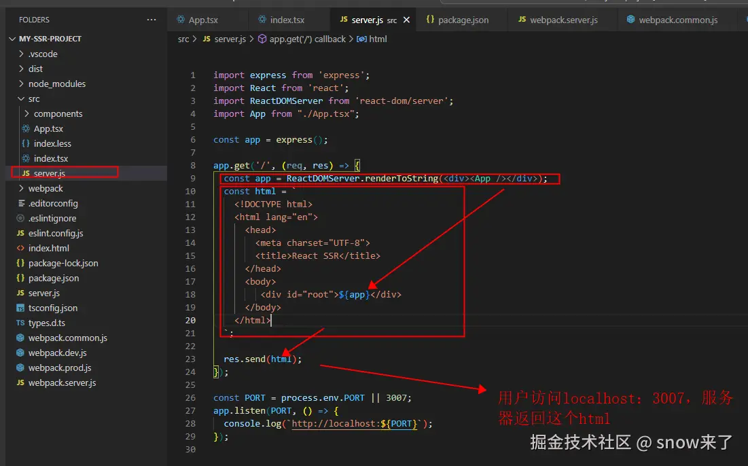Place cursor on res.send(html) line
The height and width of the screenshot is (466, 748).
pos(262,359)
